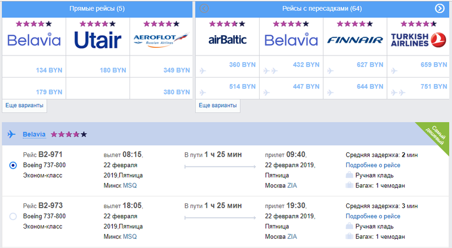Expand more options under connecting flights
Viewport: 452px width, 248px height.
coord(218,105)
